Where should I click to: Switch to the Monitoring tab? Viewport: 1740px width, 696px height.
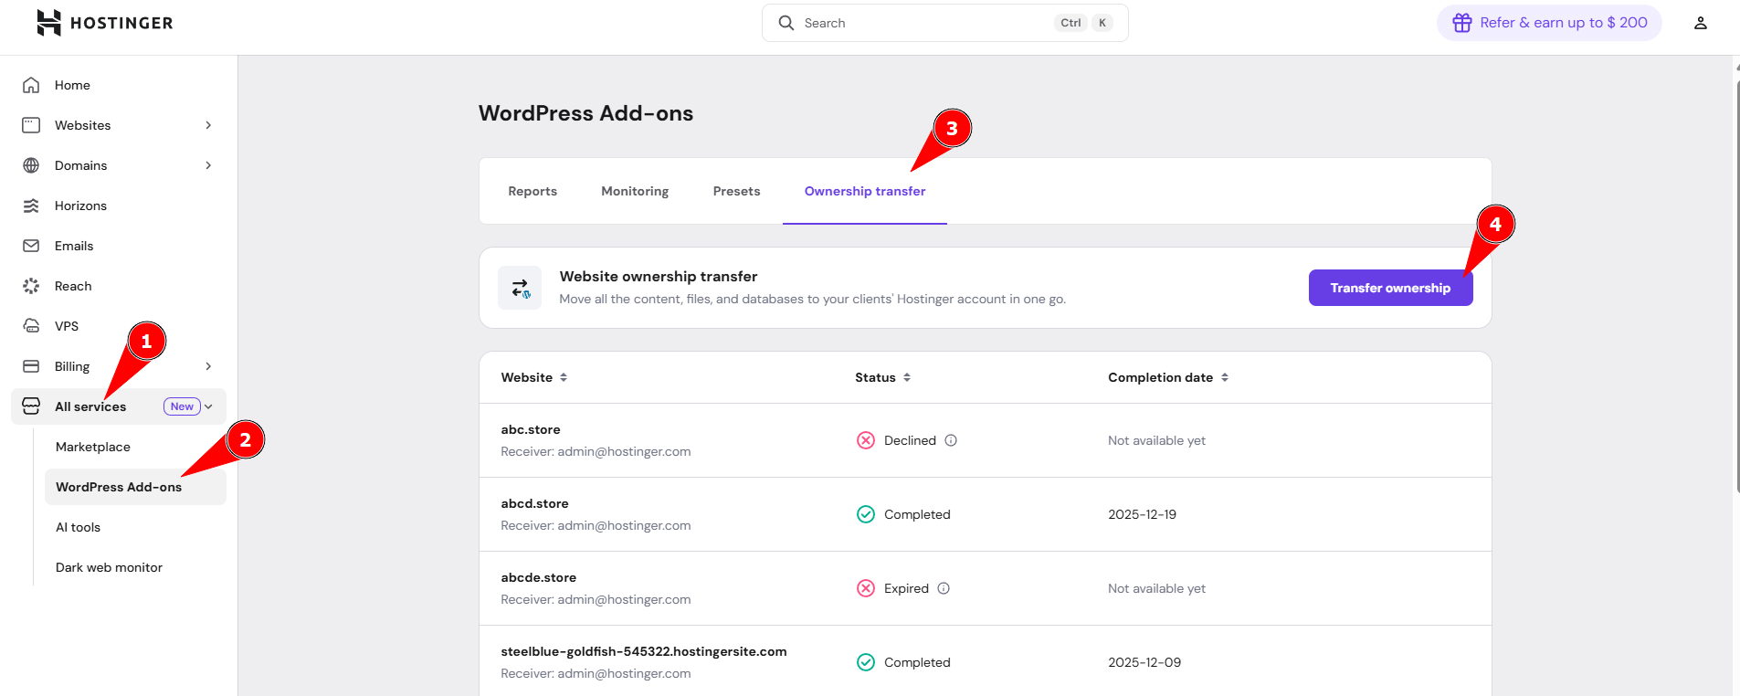click(635, 191)
